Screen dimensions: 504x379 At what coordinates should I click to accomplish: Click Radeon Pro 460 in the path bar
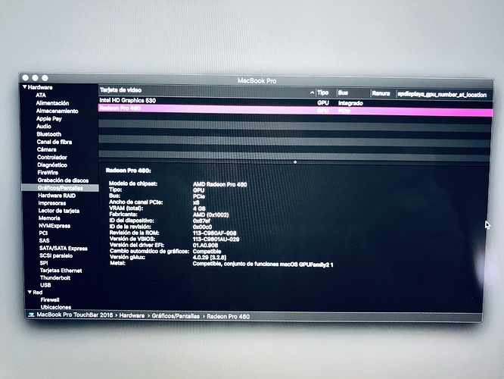[229, 317]
